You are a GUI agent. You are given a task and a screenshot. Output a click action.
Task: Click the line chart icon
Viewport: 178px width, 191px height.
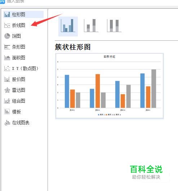(7, 25)
